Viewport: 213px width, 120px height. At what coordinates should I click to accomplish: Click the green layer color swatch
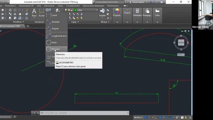pyautogui.click(x=75, y=10)
